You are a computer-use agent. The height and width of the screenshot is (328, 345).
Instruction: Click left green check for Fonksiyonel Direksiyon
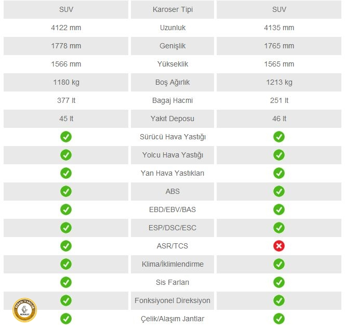66,300
